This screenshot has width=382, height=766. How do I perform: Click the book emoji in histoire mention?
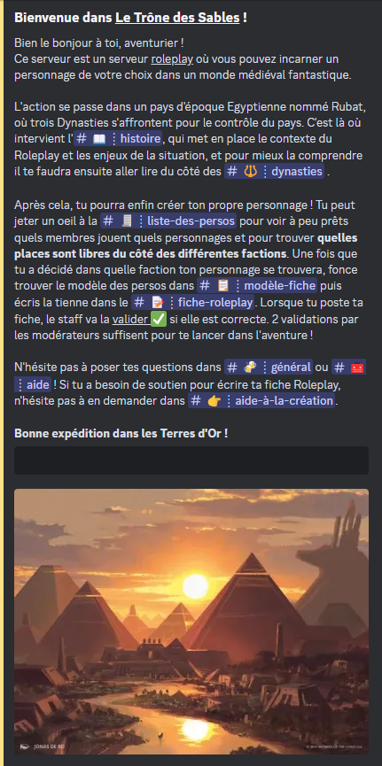[99, 139]
